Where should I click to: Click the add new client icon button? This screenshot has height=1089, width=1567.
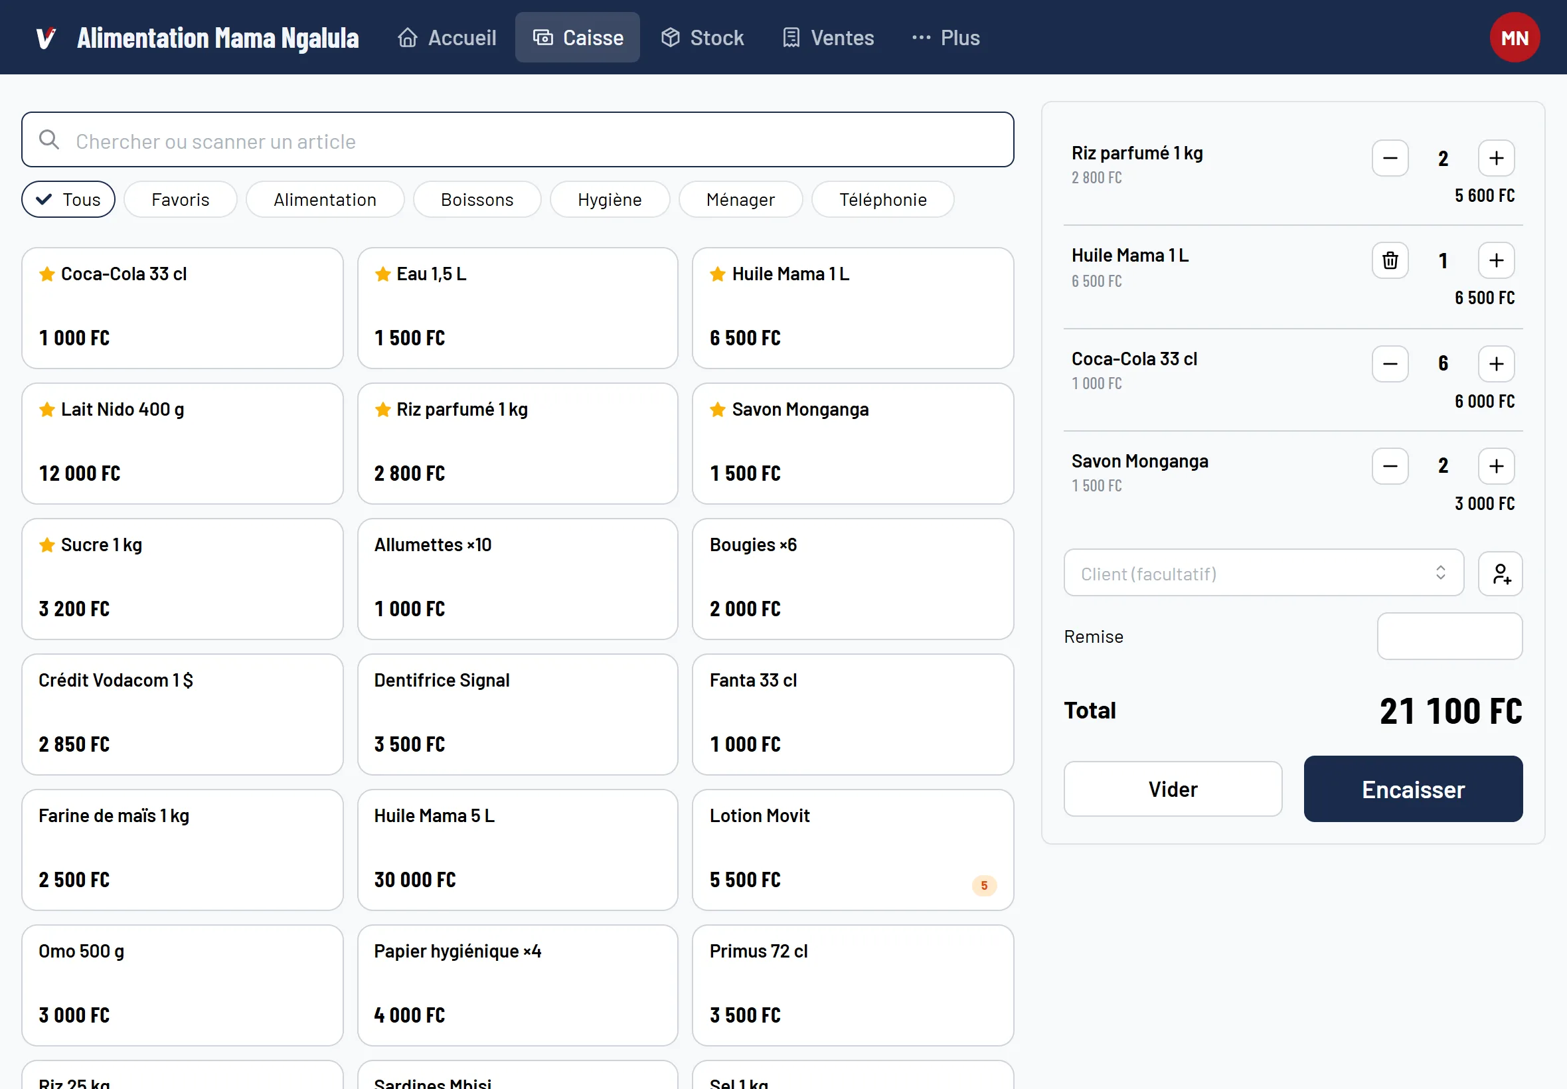[x=1500, y=574]
